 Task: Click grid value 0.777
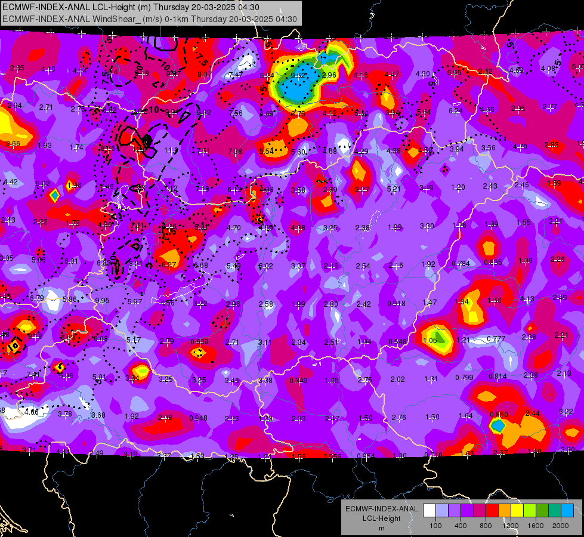point(496,338)
